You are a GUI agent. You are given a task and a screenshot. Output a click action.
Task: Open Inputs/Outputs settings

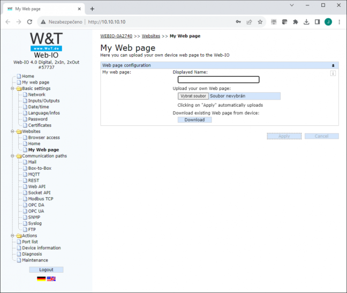coord(44,101)
